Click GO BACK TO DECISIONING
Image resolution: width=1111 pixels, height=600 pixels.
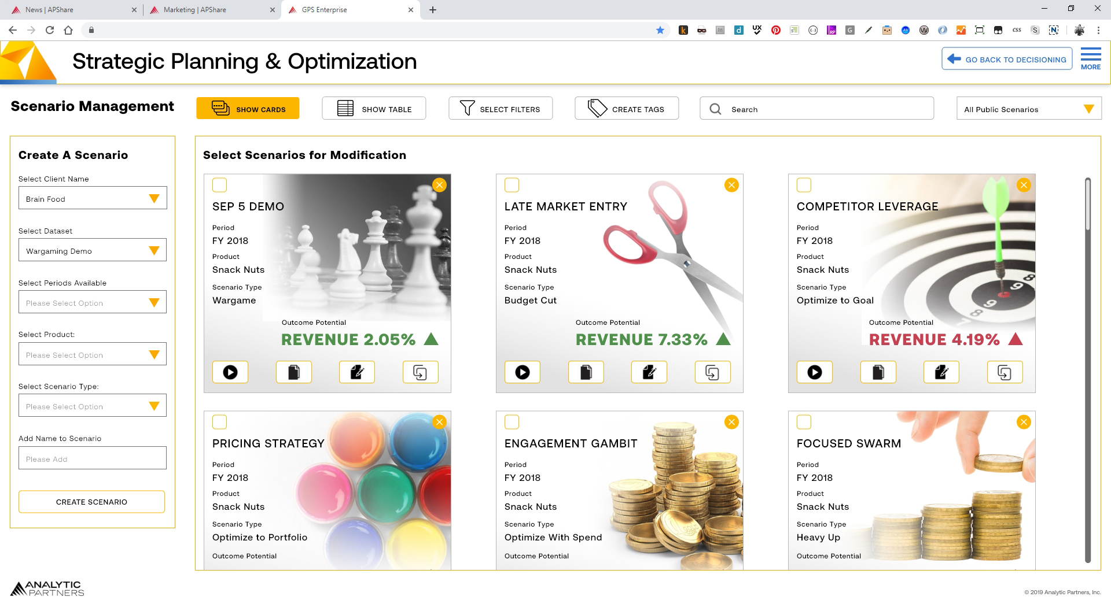coord(1007,59)
